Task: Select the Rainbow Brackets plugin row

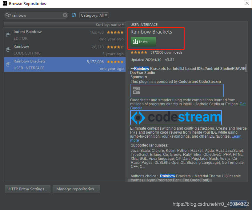Action: (x=65, y=64)
